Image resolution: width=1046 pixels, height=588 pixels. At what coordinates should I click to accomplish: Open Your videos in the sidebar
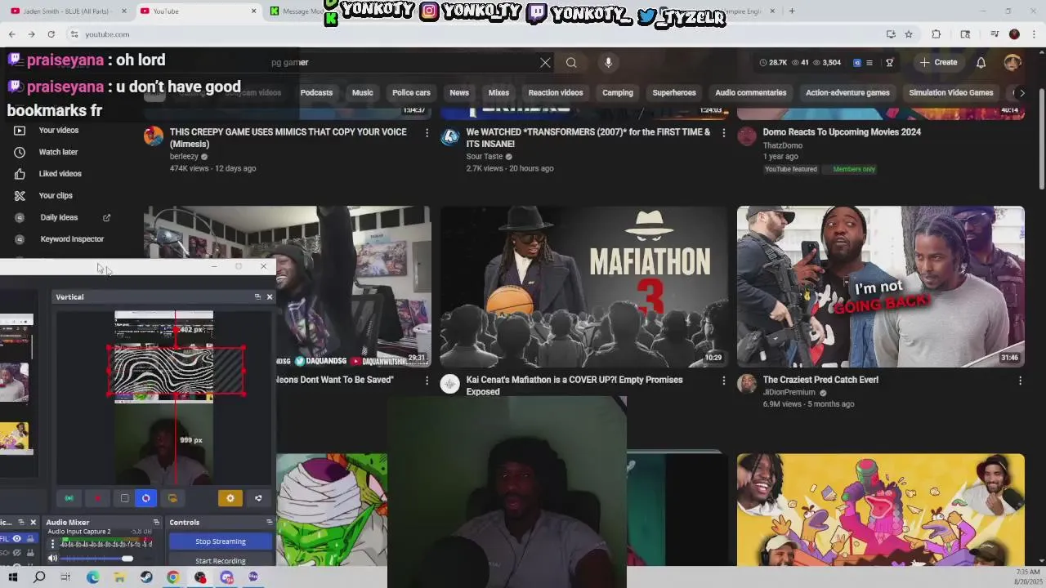click(59, 131)
